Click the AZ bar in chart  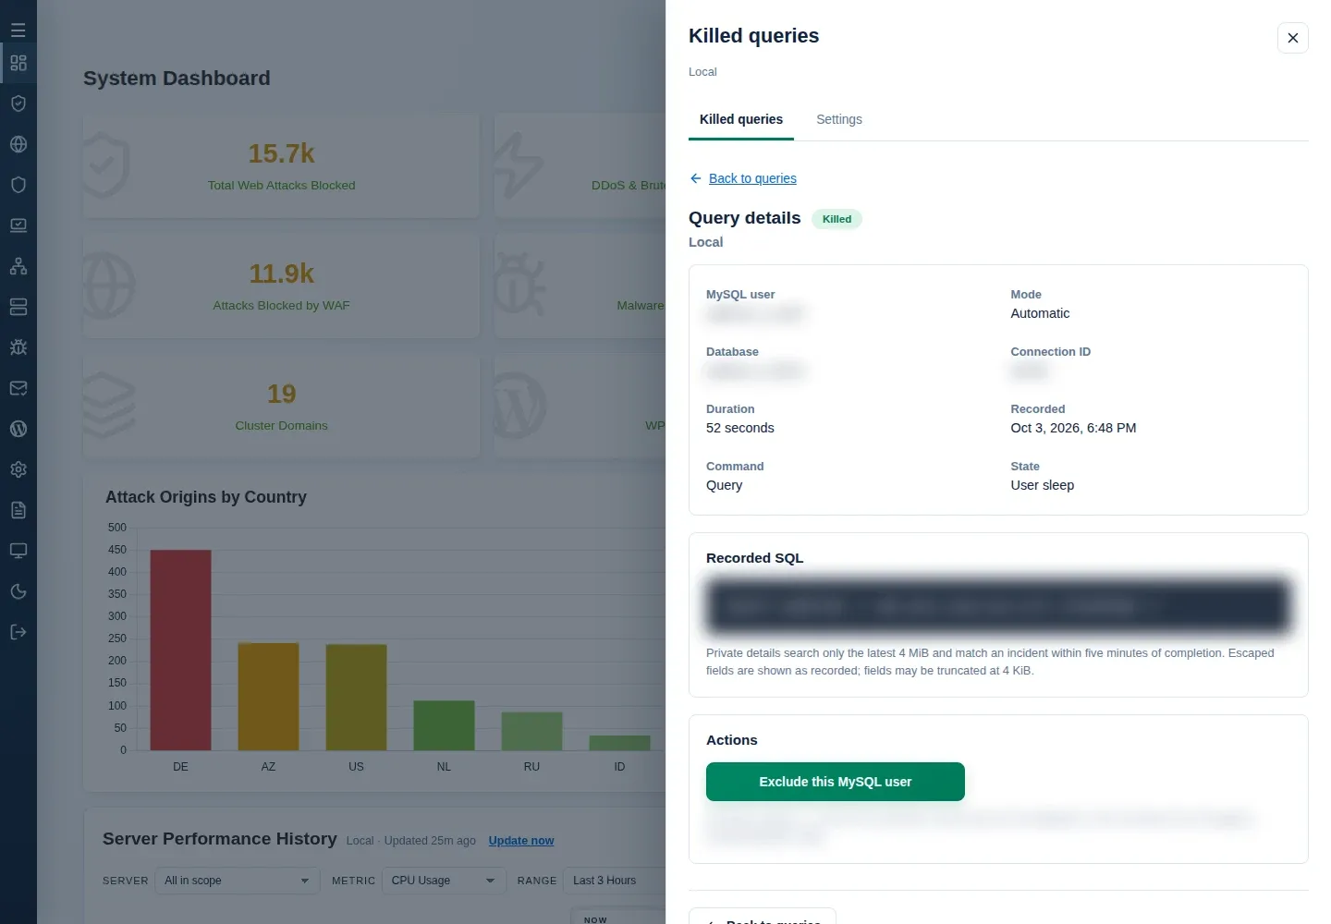(x=268, y=697)
